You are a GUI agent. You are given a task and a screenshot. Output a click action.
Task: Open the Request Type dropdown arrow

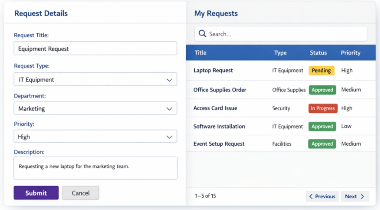169,80
